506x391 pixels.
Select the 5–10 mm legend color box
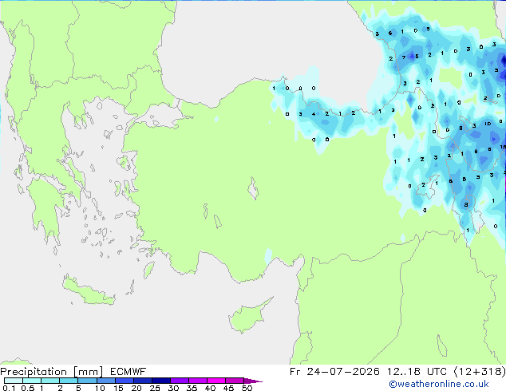click(x=87, y=381)
